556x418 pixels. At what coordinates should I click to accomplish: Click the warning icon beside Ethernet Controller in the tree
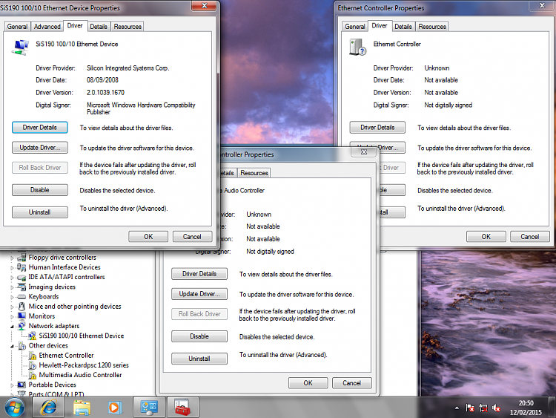pos(33,356)
